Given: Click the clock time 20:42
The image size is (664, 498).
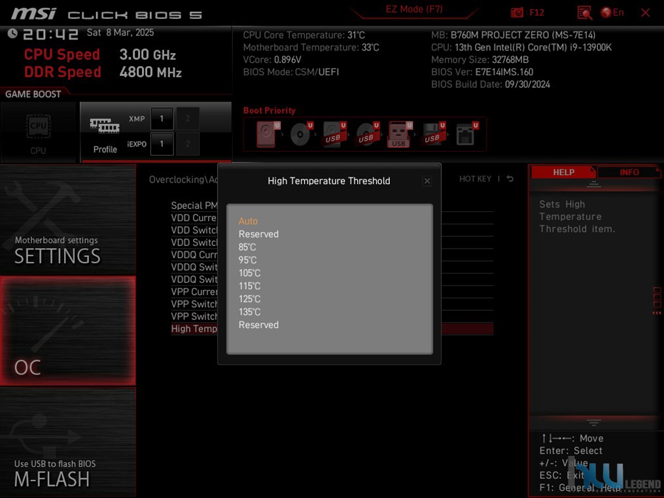Looking at the screenshot, I should click(x=51, y=34).
